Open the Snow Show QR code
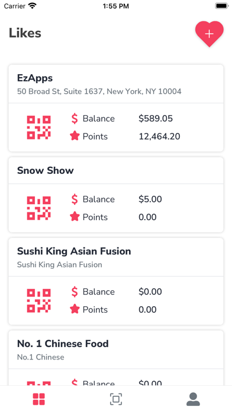Screen dimensions: 232x413 click(x=38, y=208)
